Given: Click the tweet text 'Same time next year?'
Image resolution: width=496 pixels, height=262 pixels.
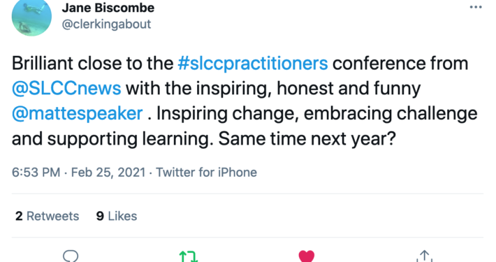Looking at the screenshot, I should point(307,139).
